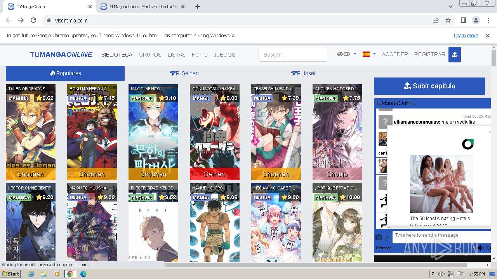
Task: Open the tab search chevron
Action: pos(451,7)
